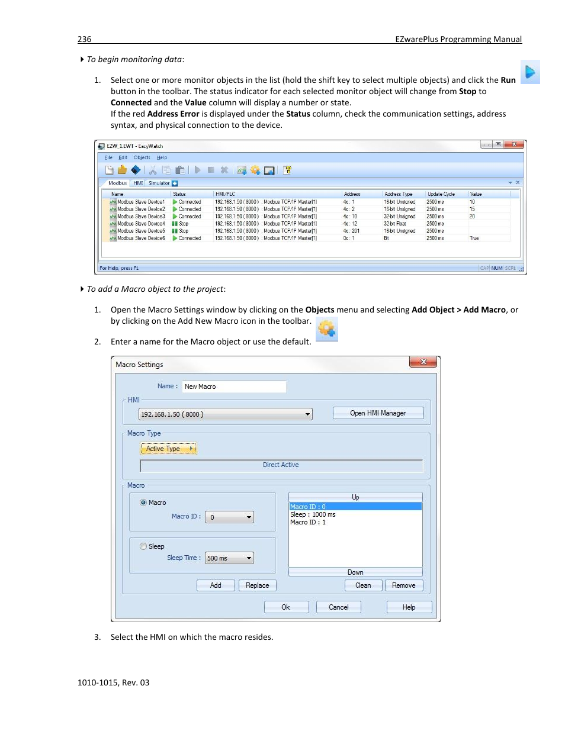The image size is (565, 731).
Task: Open the Help menu in EasyWatch
Action: coord(162,158)
